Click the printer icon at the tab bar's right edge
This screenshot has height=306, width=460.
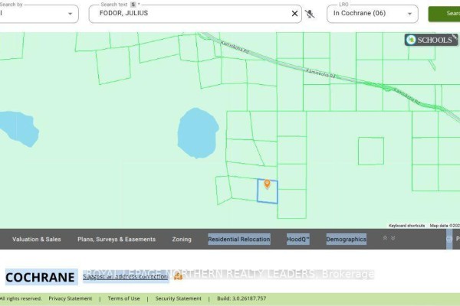coord(449,239)
